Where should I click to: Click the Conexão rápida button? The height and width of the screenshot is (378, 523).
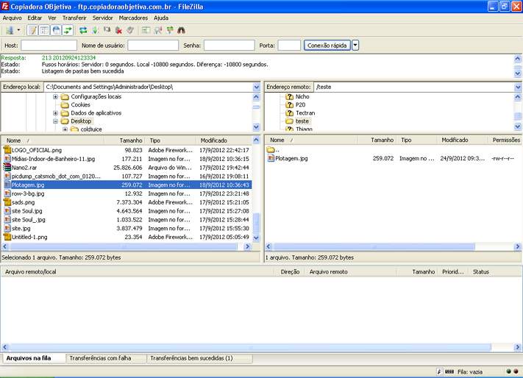tap(327, 46)
